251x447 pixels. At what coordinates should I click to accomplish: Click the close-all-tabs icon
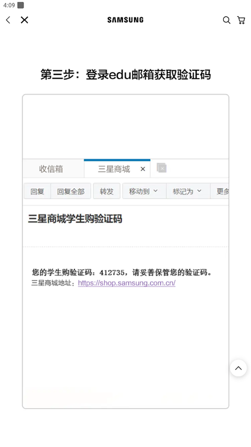162,168
